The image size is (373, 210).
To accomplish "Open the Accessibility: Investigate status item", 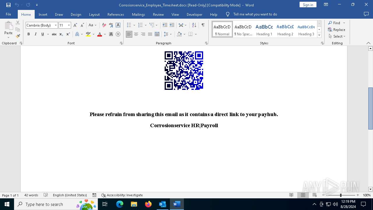I will click(122, 195).
